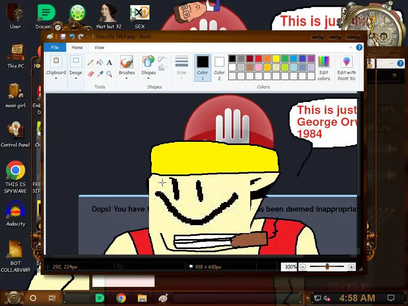This screenshot has height=306, width=408.
Task: Open the moon girl desktop icon
Action: tap(16, 95)
